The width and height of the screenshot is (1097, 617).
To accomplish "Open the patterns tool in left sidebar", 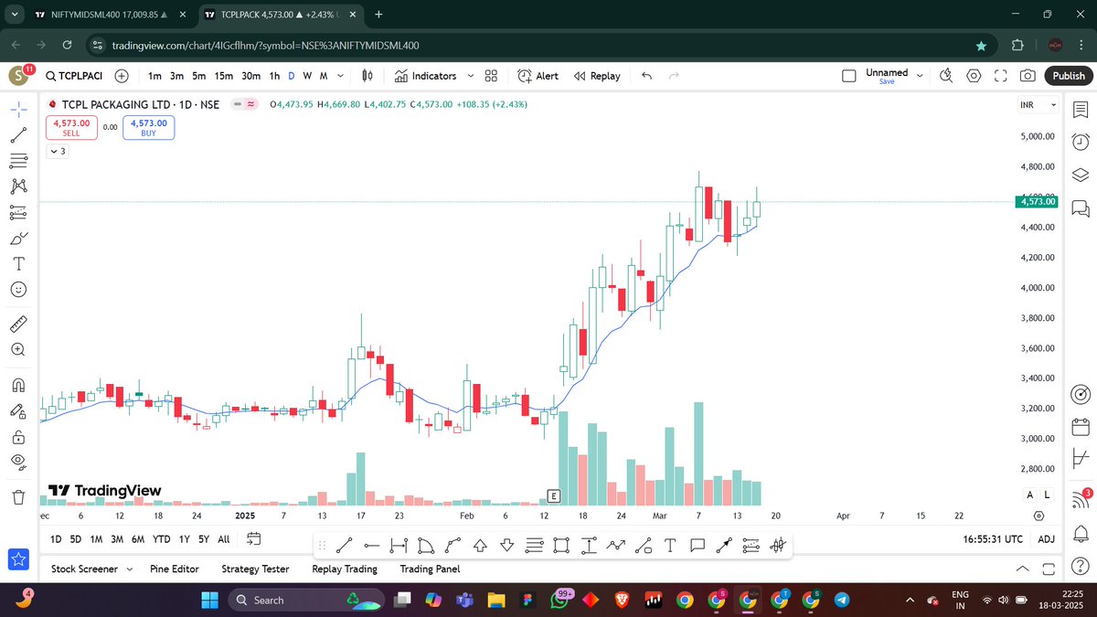I will tap(18, 186).
